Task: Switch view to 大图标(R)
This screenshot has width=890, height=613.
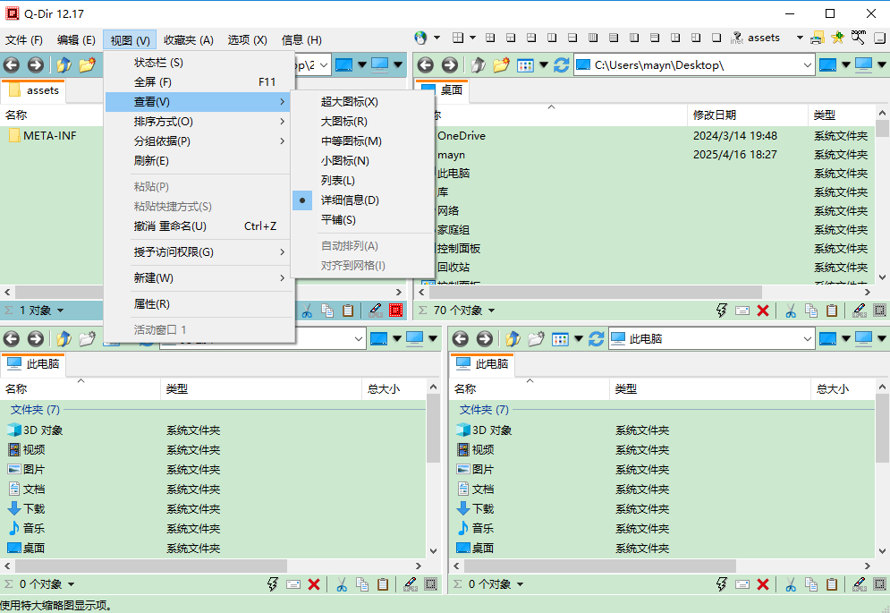Action: (x=348, y=121)
